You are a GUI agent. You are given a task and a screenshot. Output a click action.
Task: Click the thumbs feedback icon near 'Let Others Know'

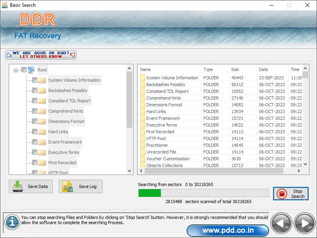pos(73,55)
